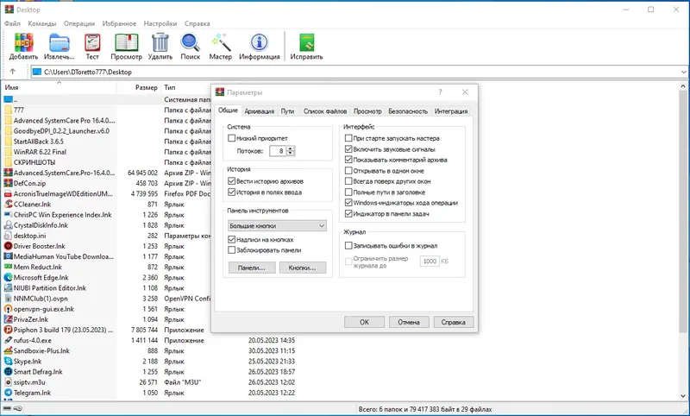Click the openvpn-gui.exe.lnk icon
Screen dimensions: 690x416
click(8, 309)
